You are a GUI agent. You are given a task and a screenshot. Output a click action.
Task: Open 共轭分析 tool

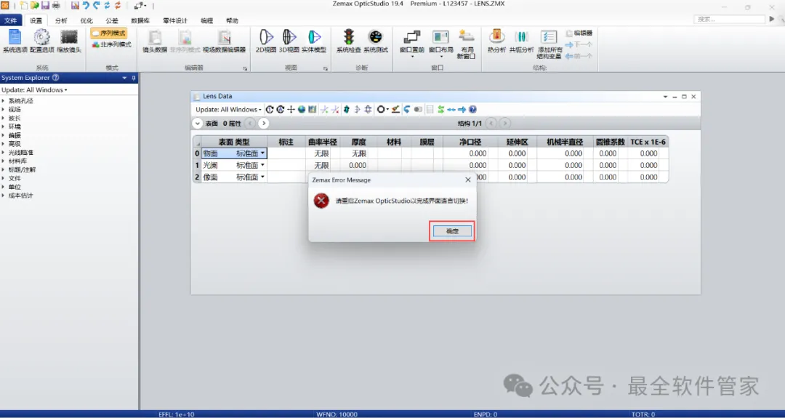(521, 41)
